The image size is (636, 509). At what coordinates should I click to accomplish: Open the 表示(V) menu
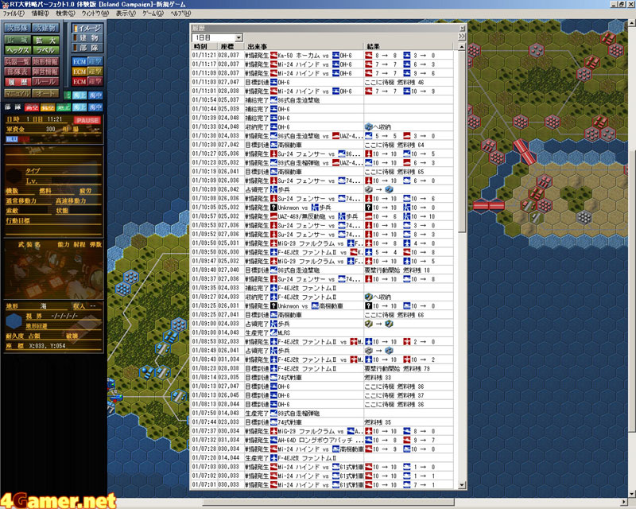(126, 14)
